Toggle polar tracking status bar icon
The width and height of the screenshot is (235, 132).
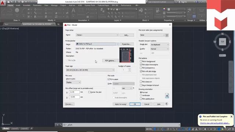click(x=168, y=129)
